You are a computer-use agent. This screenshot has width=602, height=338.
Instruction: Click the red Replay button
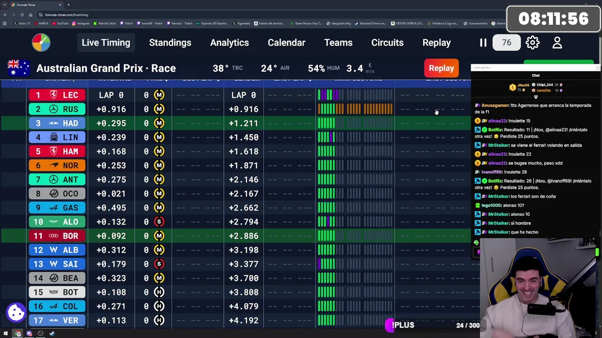pos(441,68)
